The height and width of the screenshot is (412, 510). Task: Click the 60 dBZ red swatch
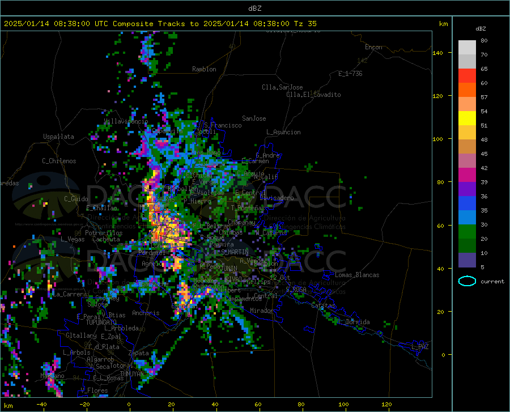pyautogui.click(x=467, y=76)
